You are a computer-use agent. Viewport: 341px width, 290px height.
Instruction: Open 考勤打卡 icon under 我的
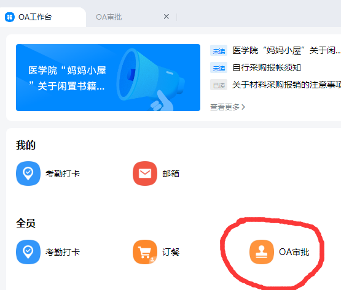[28, 174]
